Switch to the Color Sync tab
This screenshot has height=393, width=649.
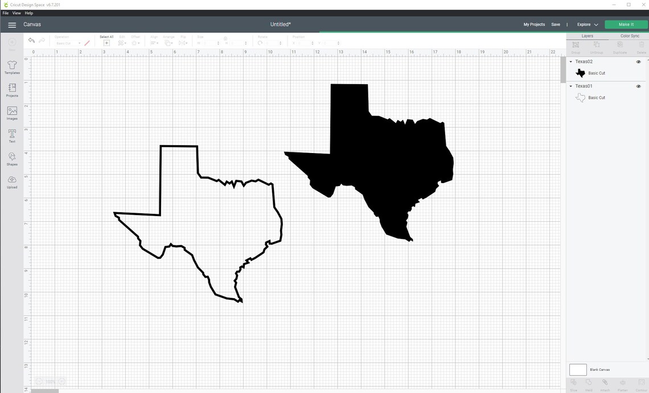(629, 35)
